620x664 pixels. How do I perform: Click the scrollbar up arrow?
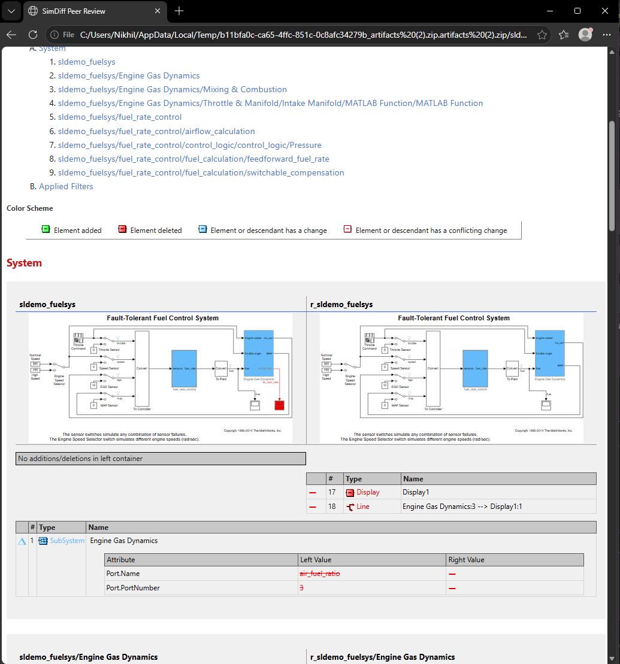pyautogui.click(x=612, y=51)
